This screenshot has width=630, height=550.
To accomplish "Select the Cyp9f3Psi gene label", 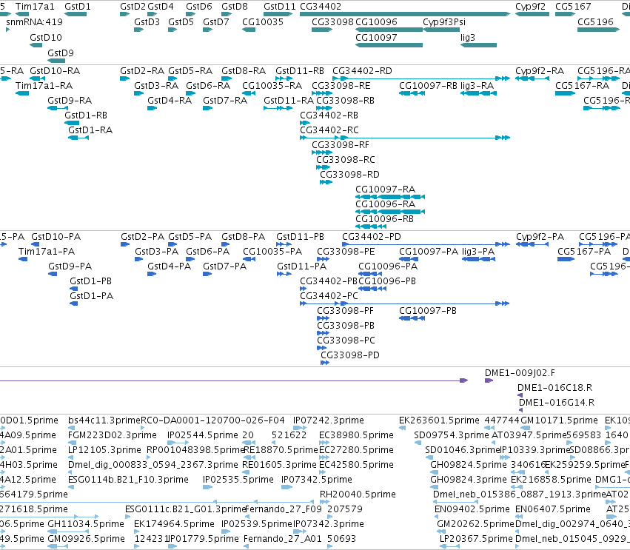I will coord(444,21).
